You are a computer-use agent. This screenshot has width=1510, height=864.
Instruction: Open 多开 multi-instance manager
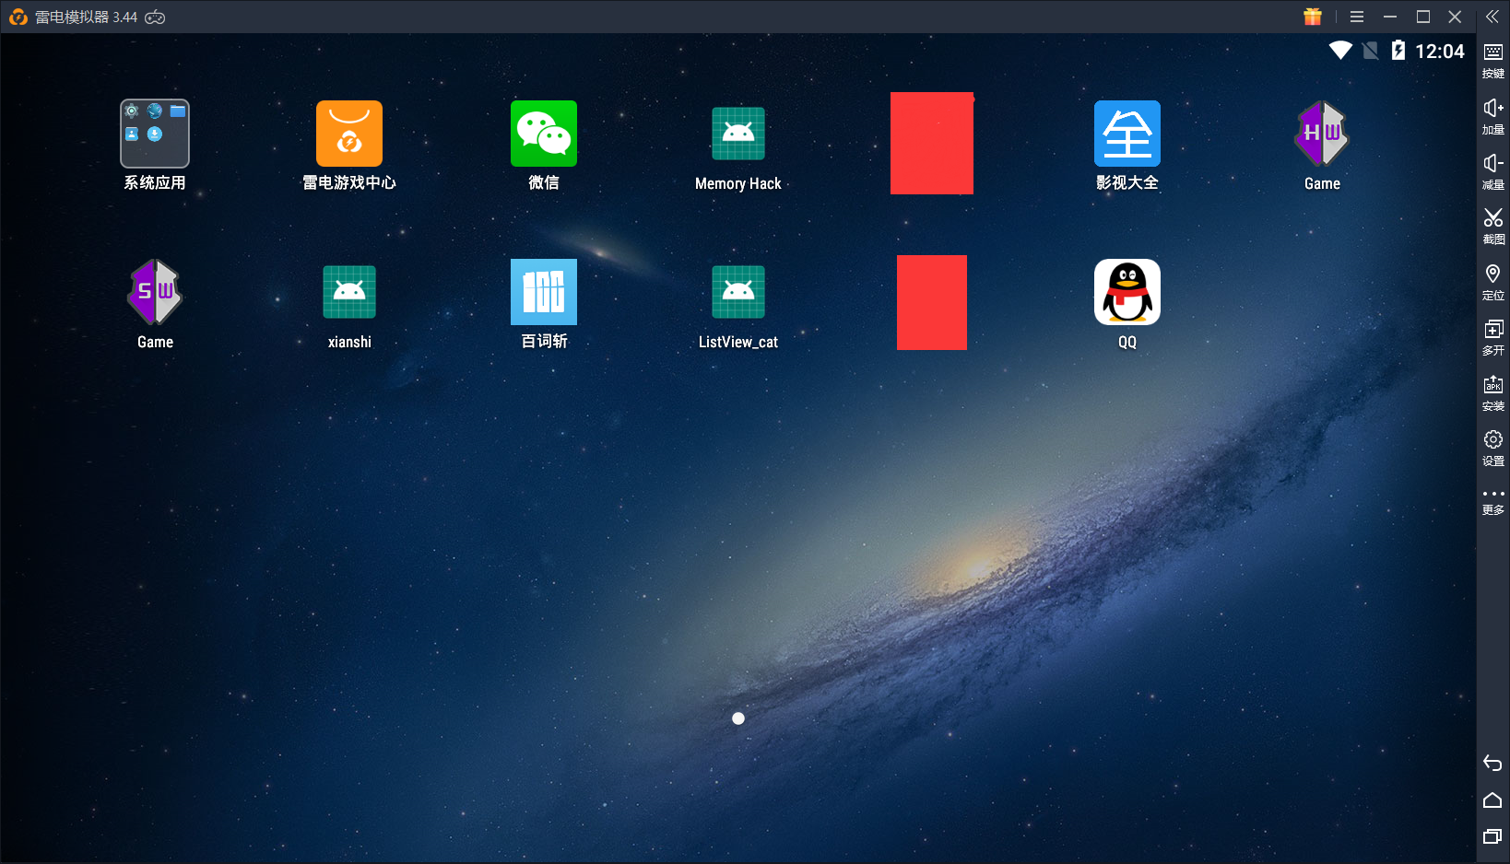click(1493, 338)
